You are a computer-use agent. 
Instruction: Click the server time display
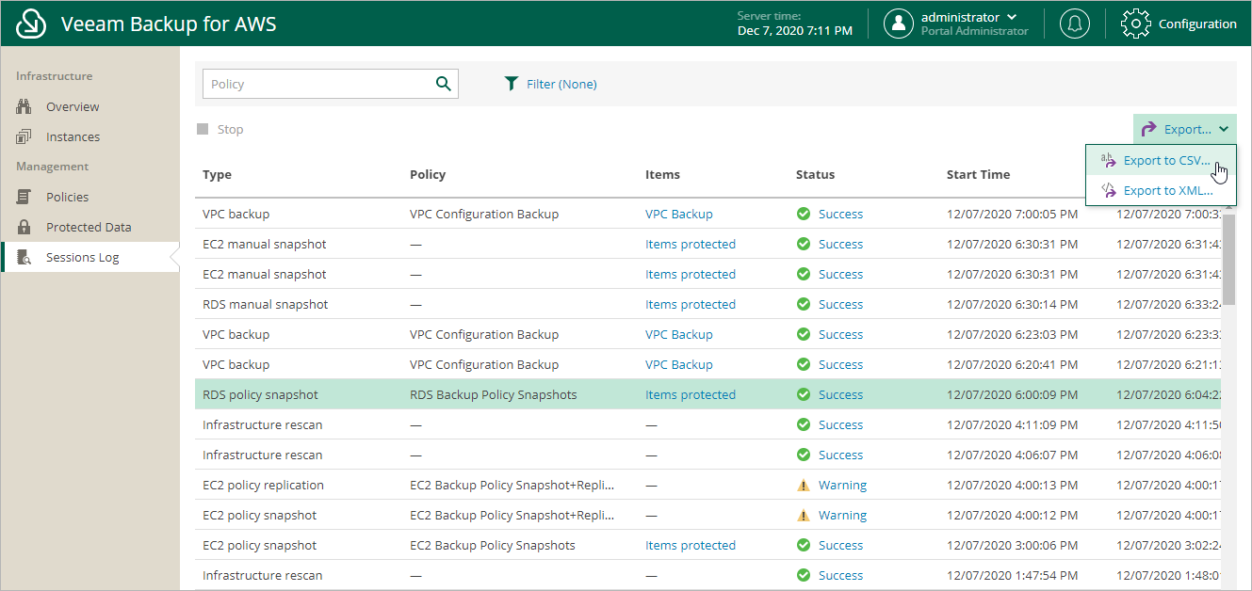pos(794,24)
